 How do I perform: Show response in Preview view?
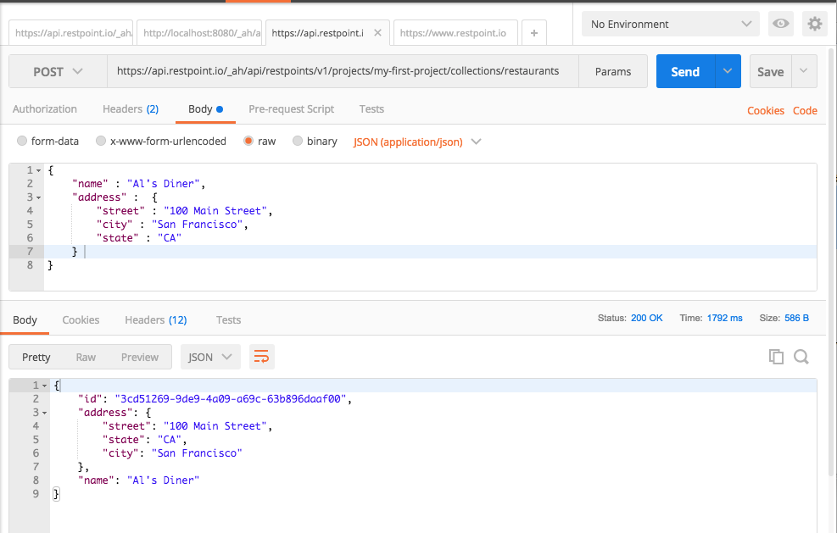(x=140, y=357)
